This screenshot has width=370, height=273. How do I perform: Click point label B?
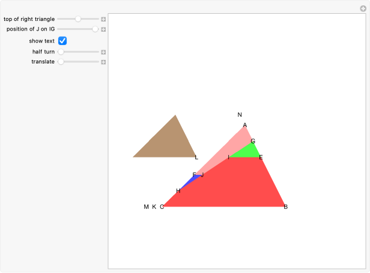285,207
